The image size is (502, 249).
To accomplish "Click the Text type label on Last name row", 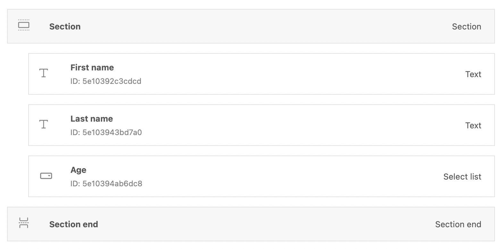I will (473, 125).
